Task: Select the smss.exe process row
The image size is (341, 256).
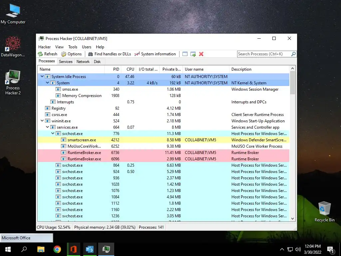Action: (x=164, y=89)
